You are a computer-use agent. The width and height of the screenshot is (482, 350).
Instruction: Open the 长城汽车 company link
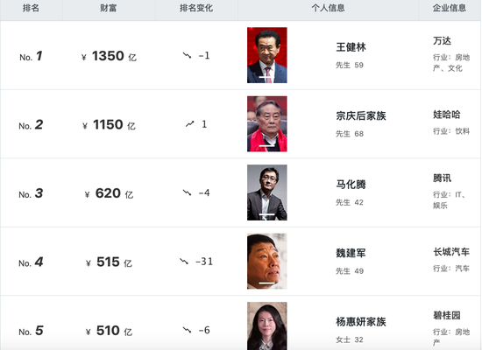(x=451, y=252)
